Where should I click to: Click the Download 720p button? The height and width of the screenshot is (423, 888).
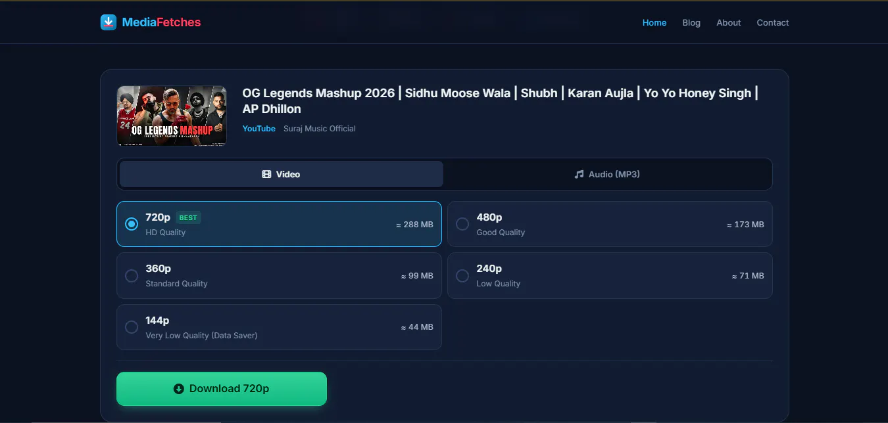(222, 389)
